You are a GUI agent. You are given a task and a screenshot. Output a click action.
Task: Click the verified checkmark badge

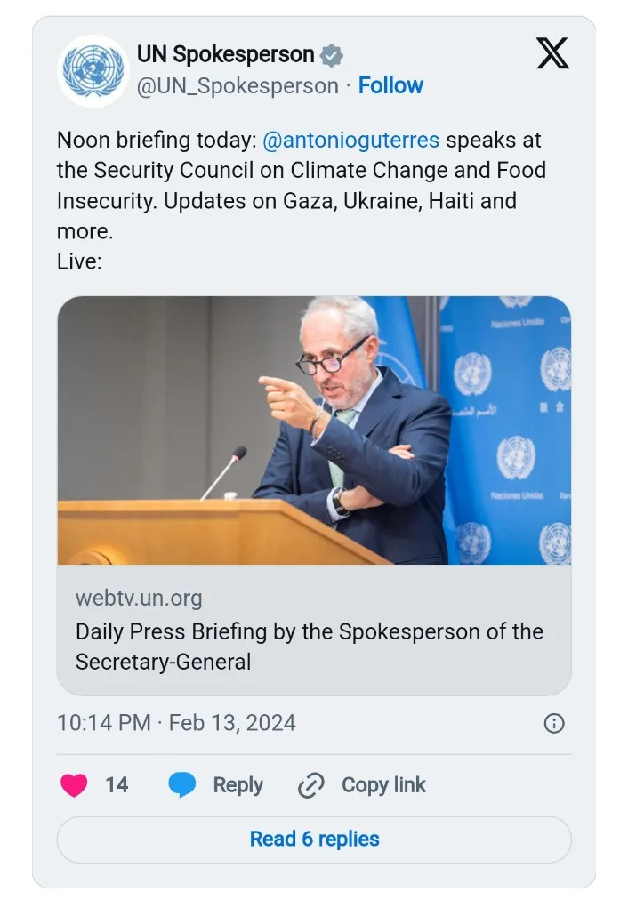(x=331, y=55)
